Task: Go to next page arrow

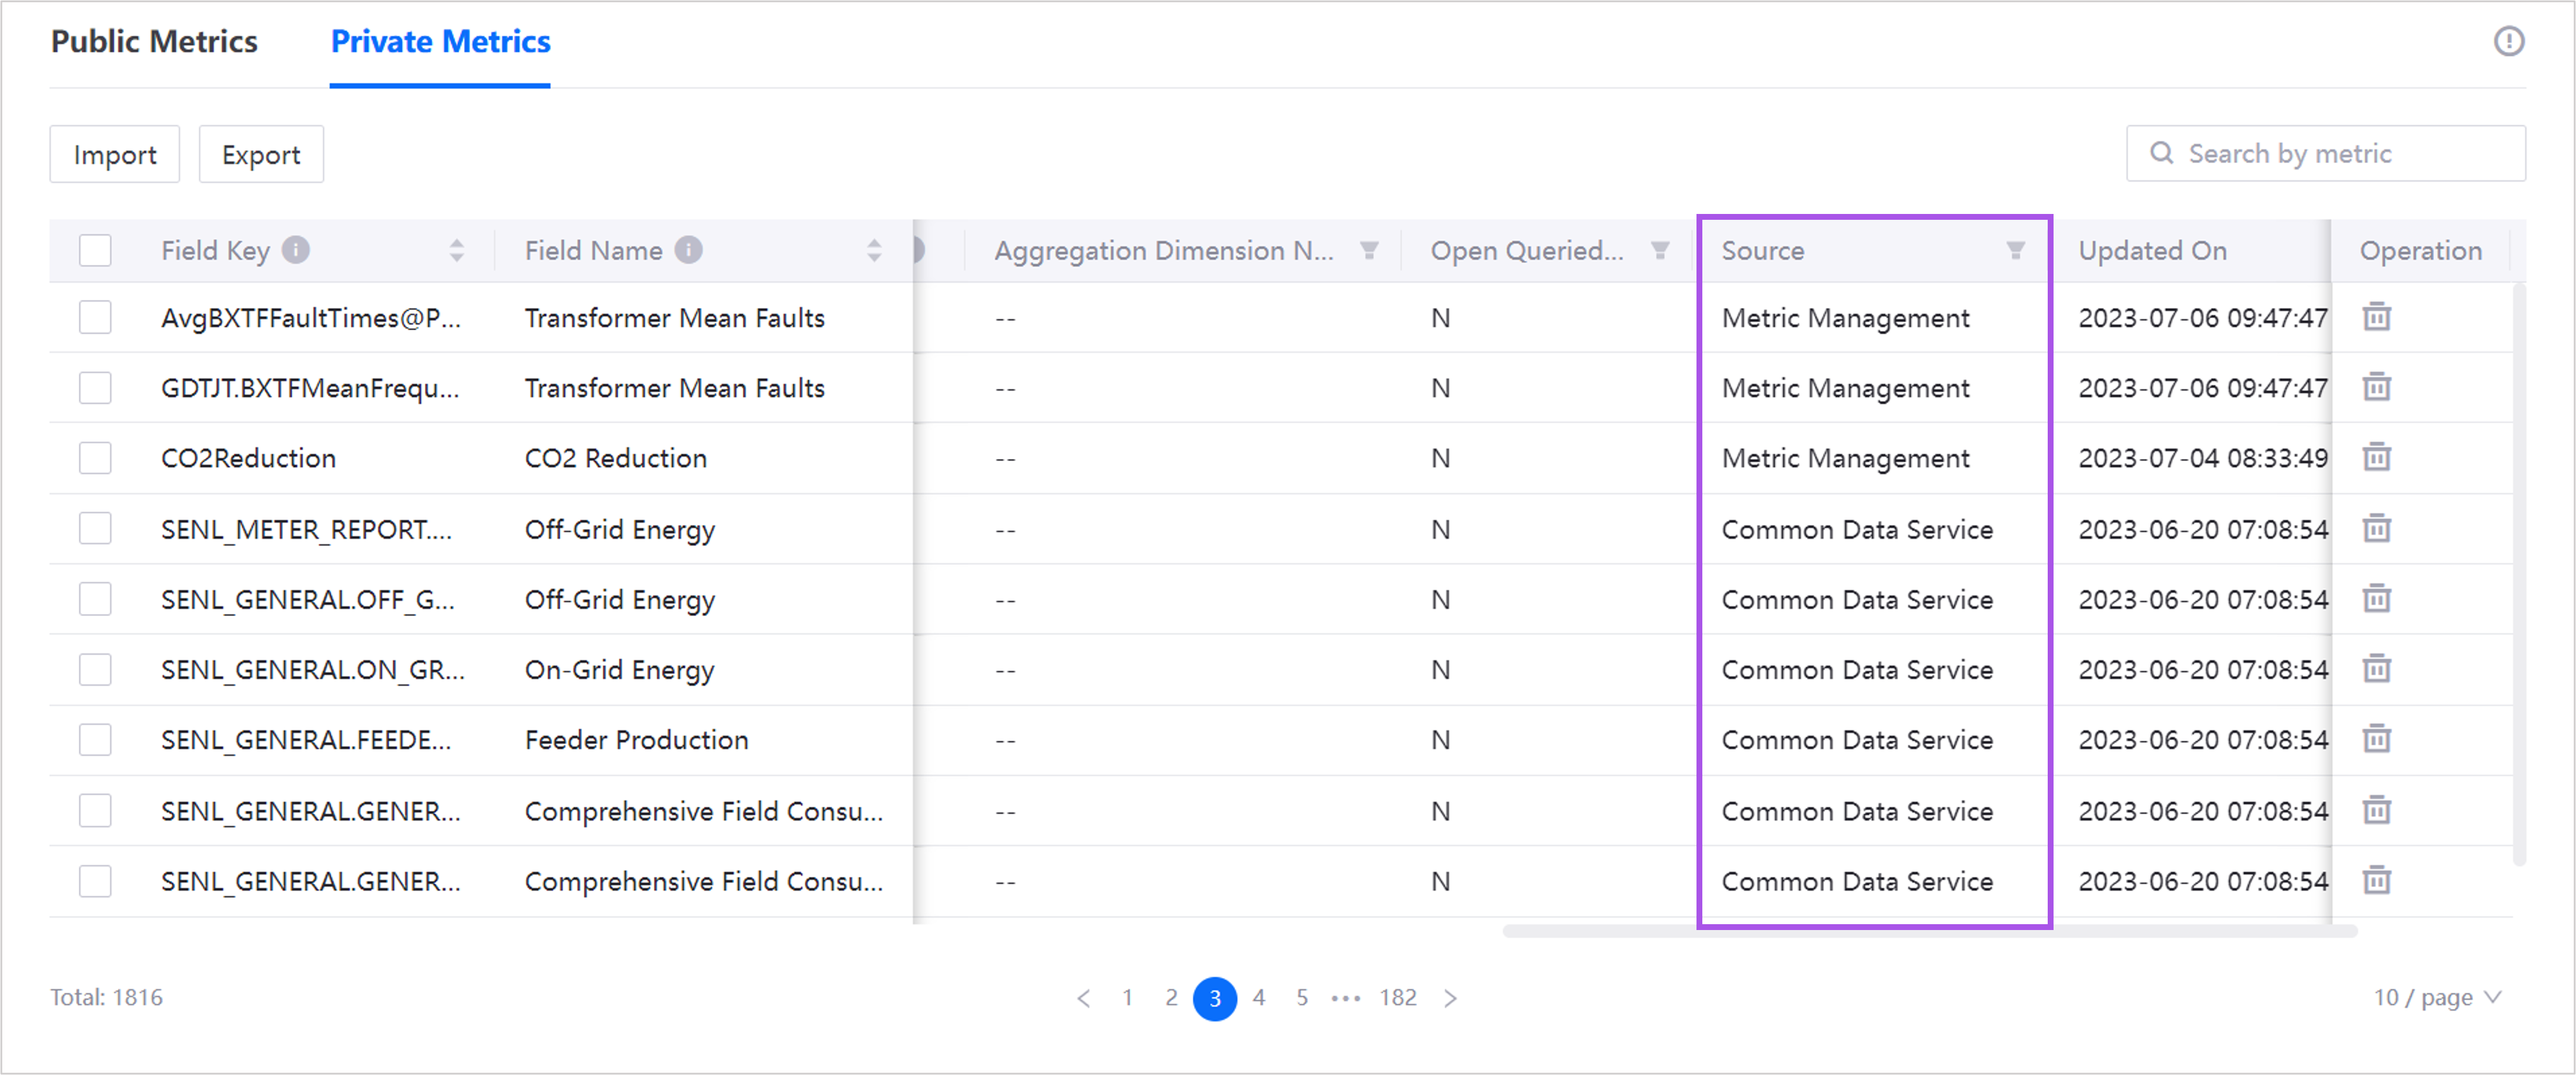Action: pos(1450,998)
